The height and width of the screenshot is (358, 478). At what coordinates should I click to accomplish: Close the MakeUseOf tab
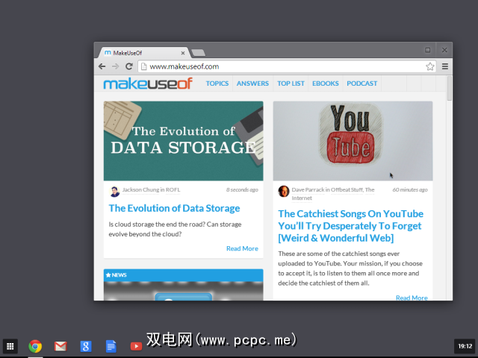point(183,53)
